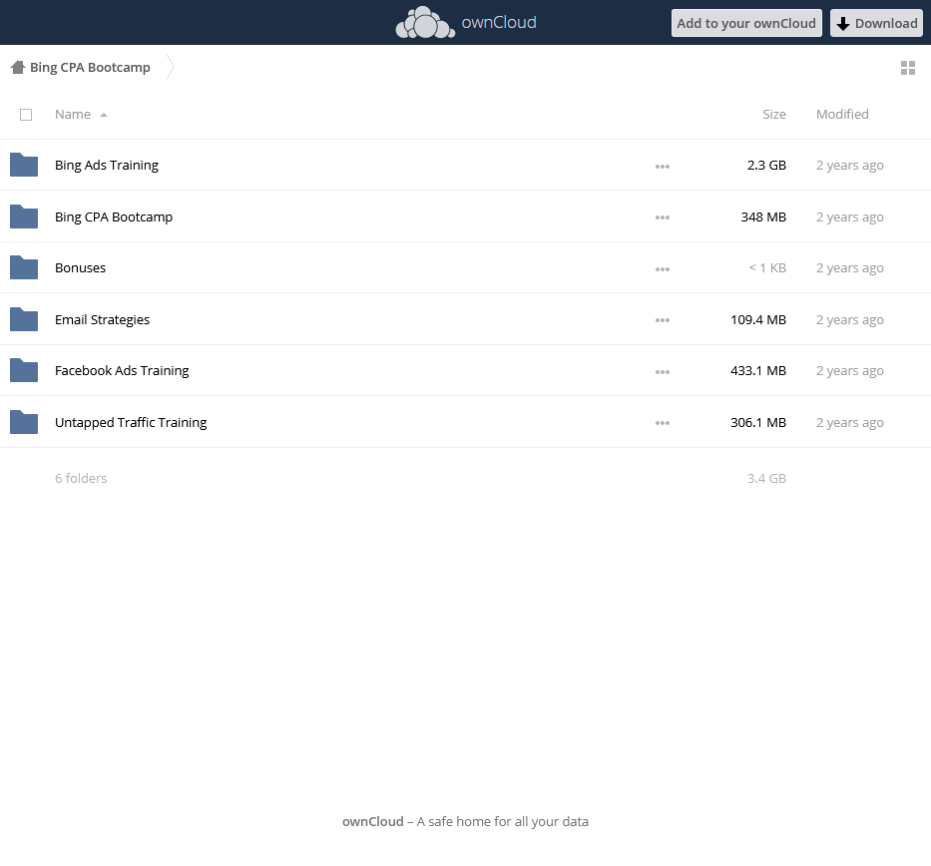Click the 348 MB size value

point(763,216)
